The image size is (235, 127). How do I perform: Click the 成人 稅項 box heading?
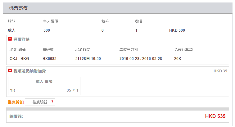(x=44, y=82)
